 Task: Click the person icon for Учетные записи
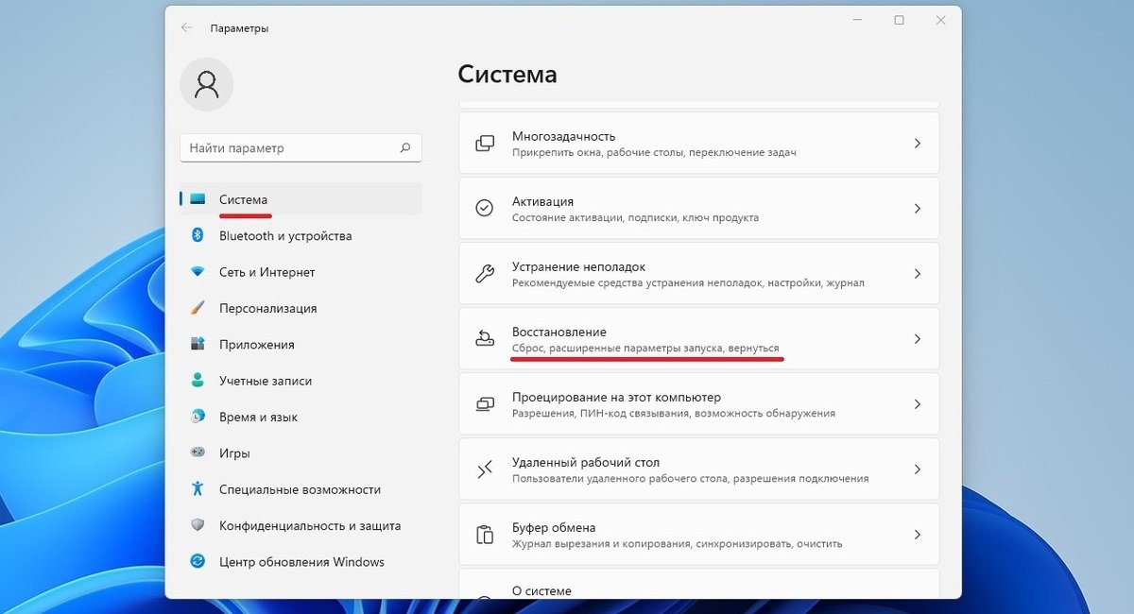coord(198,381)
